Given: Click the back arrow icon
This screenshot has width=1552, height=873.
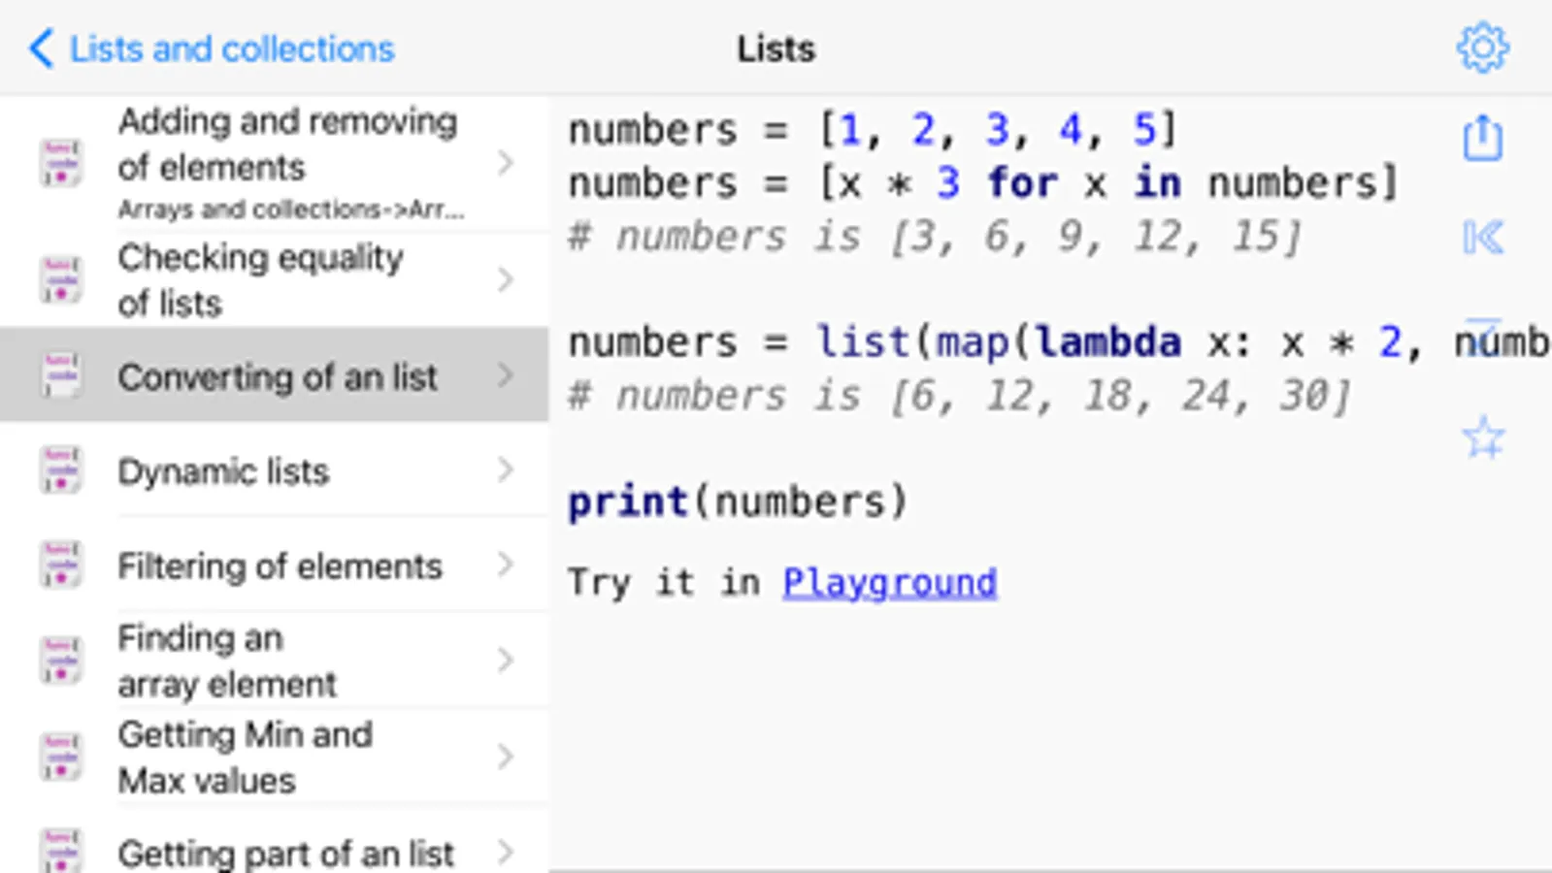Looking at the screenshot, I should 41,48.
